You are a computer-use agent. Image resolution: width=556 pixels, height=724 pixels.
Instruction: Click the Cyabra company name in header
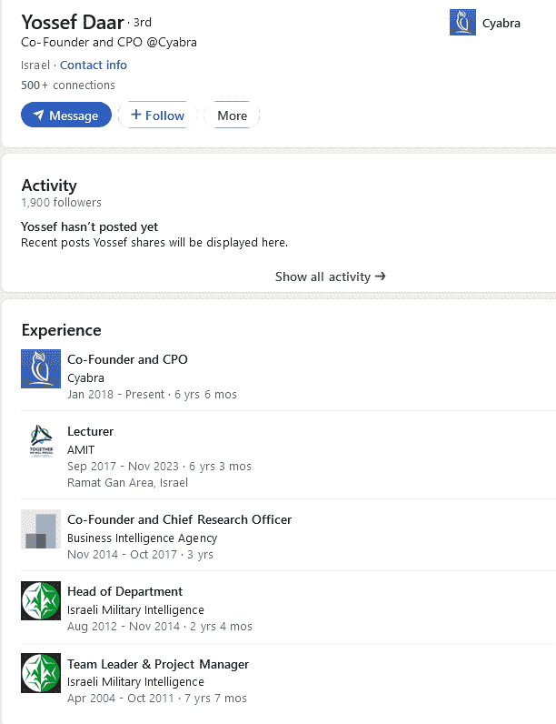[501, 23]
